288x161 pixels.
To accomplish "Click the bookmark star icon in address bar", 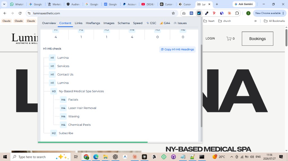I will pos(173,13).
